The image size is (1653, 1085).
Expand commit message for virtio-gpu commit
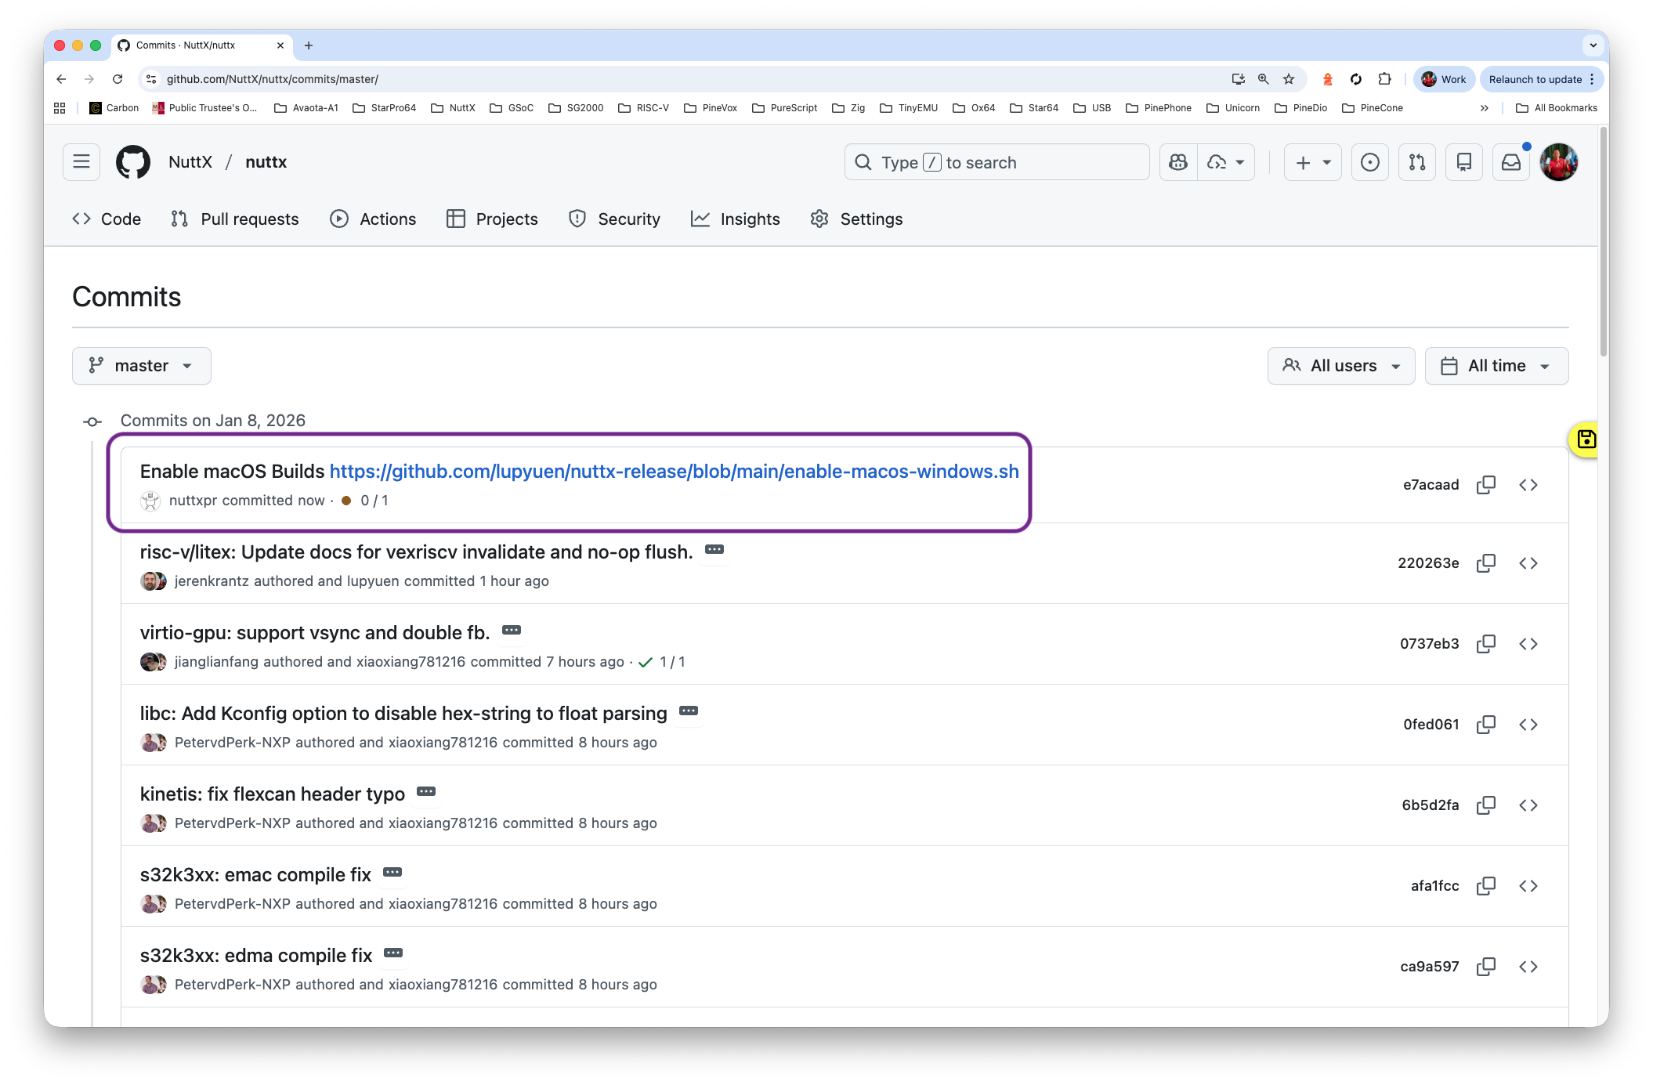click(512, 630)
